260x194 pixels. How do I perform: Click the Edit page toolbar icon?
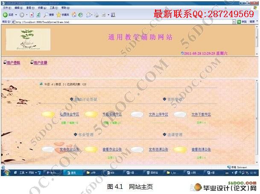(x=104, y=15)
